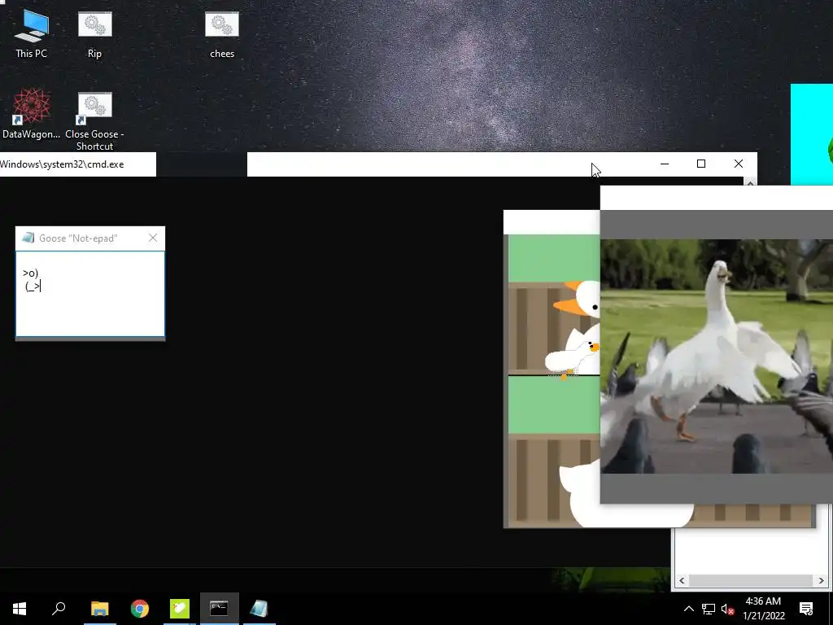Screen dimensions: 833x625
Task: Click the Goose Not-epad title icon
Action: pyautogui.click(x=28, y=238)
